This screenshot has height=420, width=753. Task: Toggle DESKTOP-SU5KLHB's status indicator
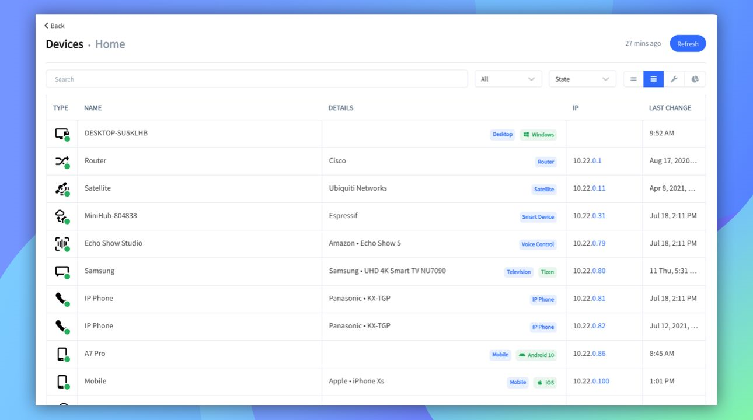click(66, 138)
